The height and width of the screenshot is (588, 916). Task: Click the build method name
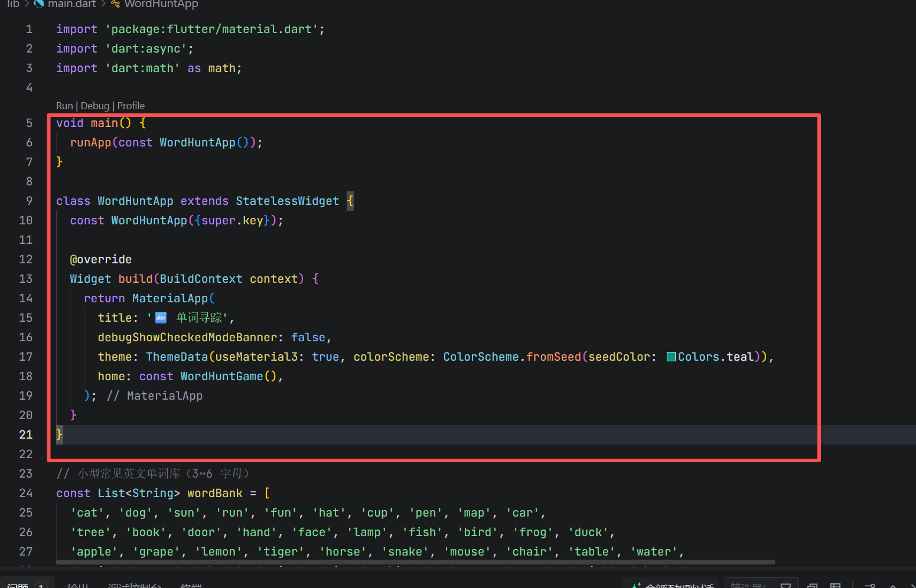[x=135, y=279]
